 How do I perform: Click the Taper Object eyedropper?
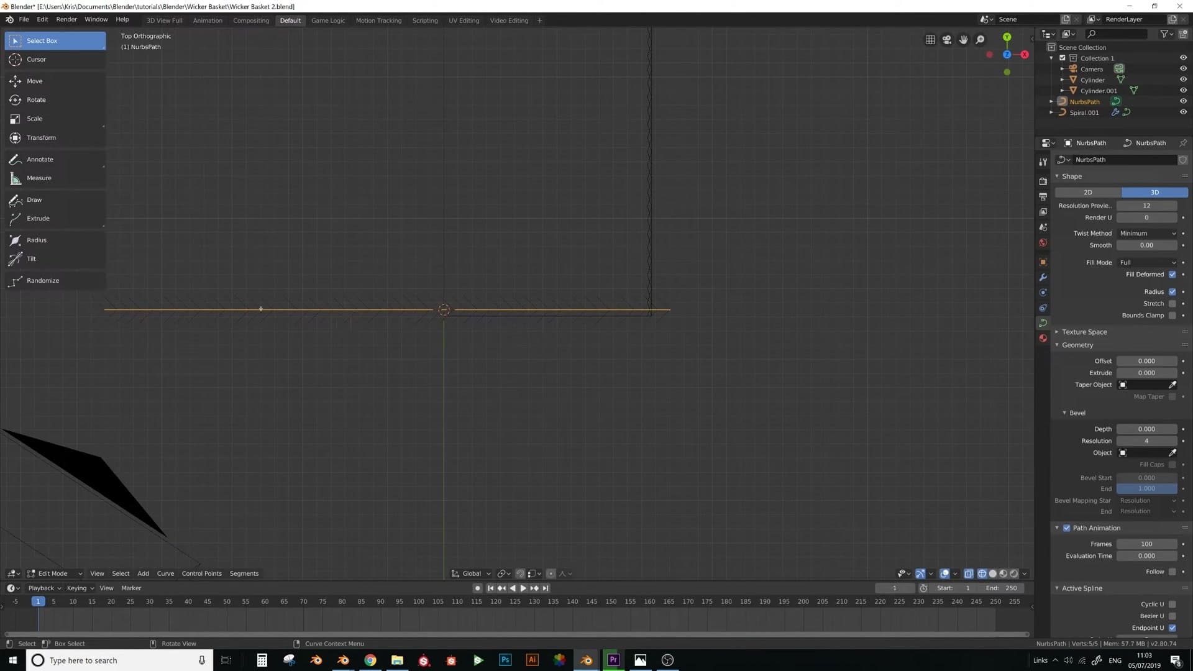[1172, 385]
